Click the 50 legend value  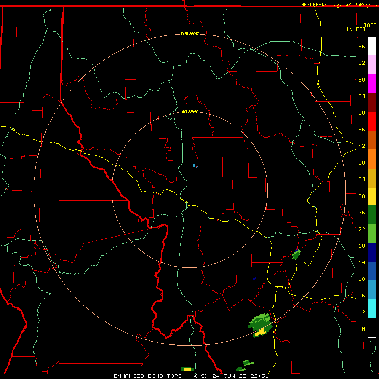(x=362, y=113)
